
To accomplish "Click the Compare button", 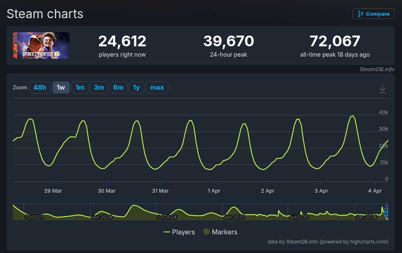I will tap(373, 14).
